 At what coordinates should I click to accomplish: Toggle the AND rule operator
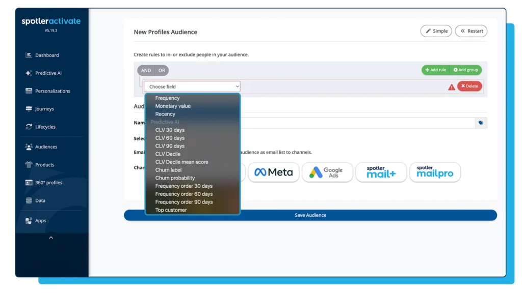[146, 70]
